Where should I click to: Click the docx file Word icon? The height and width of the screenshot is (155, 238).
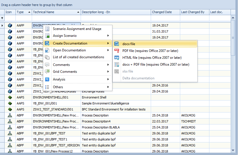coord(117,44)
